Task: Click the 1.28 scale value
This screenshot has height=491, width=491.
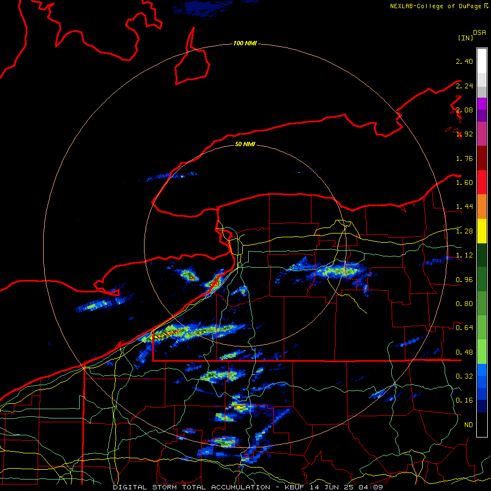Action: [464, 231]
